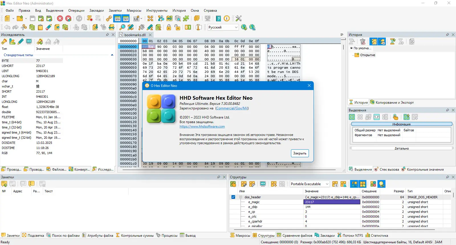The height and width of the screenshot is (245, 456).
Task: Click the Закрыть button in About dialog
Action: tap(300, 153)
